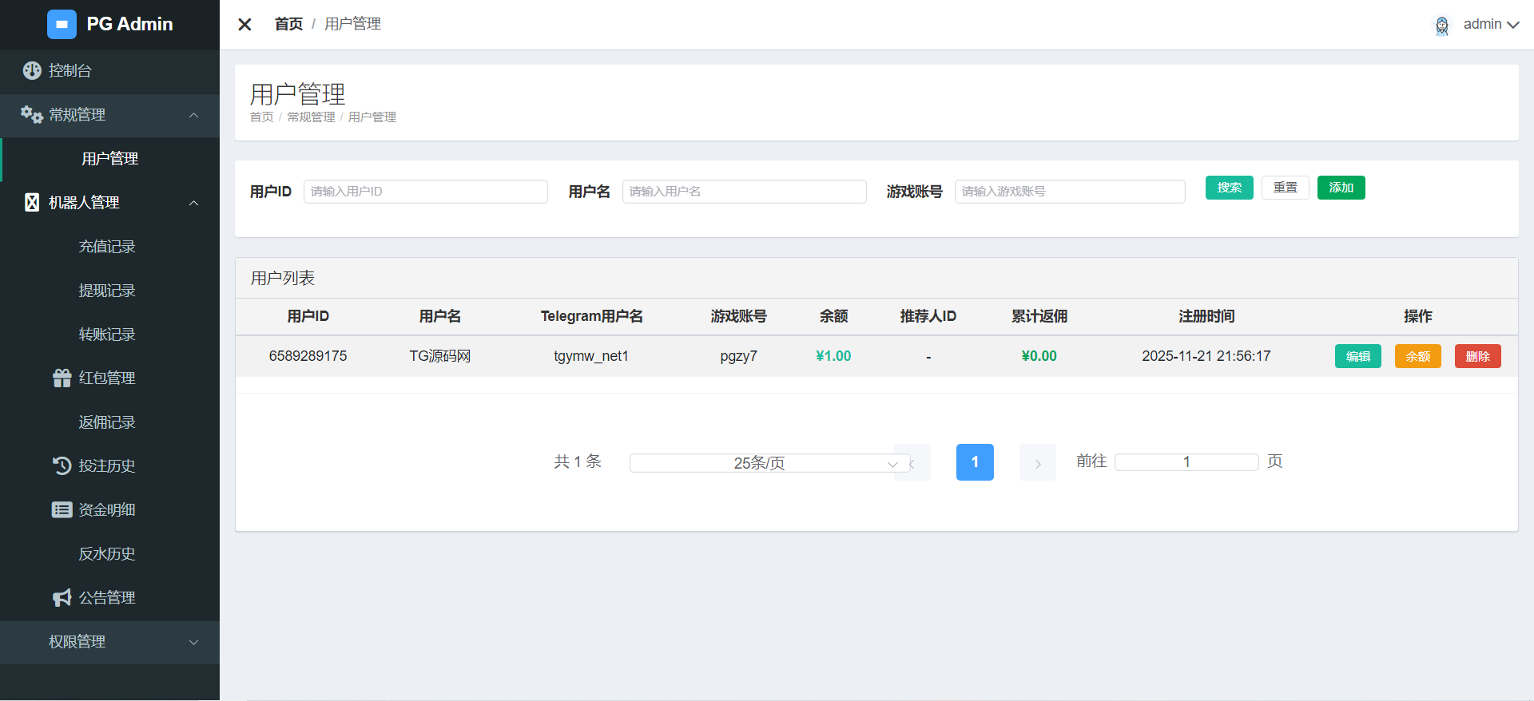
Task: Select 提现记录 in the sidebar
Action: click(107, 291)
